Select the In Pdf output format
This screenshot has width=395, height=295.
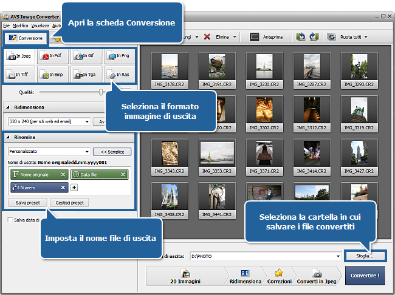[x=53, y=56]
